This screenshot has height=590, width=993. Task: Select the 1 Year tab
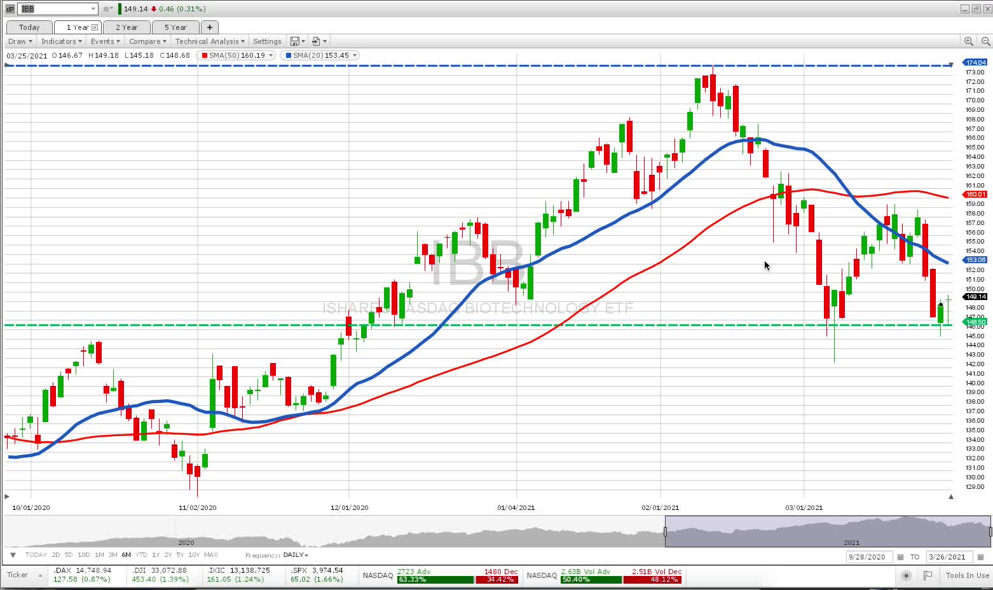click(x=78, y=27)
